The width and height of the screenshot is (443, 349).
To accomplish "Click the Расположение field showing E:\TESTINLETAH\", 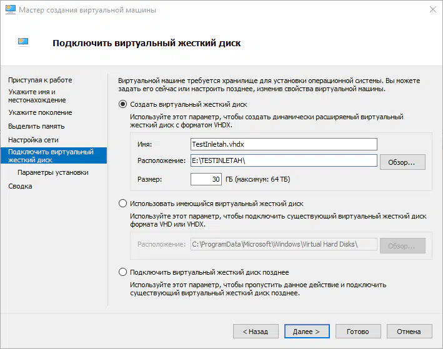I will click(284, 160).
